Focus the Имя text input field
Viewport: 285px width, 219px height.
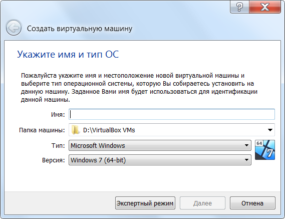[172, 114]
